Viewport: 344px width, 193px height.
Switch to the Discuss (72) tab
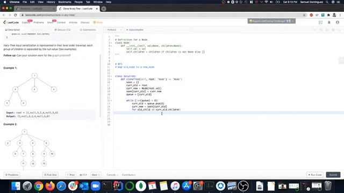click(62, 30)
